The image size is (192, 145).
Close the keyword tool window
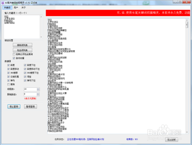coord(187,2)
